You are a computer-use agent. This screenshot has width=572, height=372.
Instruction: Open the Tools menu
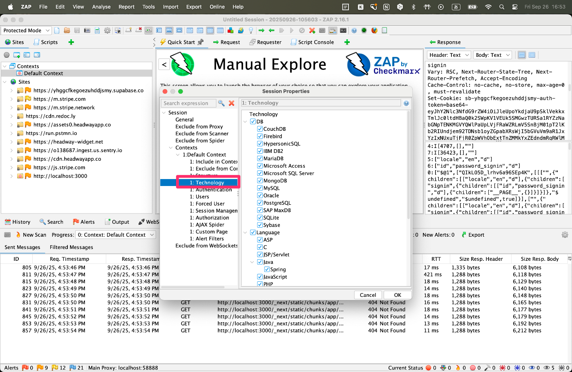pyautogui.click(x=149, y=7)
